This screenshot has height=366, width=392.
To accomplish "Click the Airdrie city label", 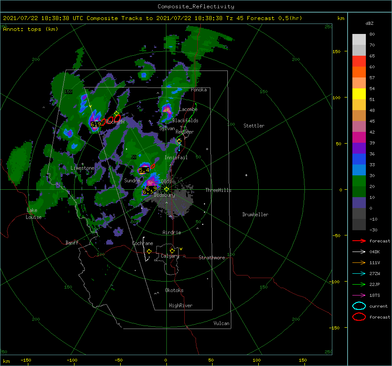I will pos(172,232).
